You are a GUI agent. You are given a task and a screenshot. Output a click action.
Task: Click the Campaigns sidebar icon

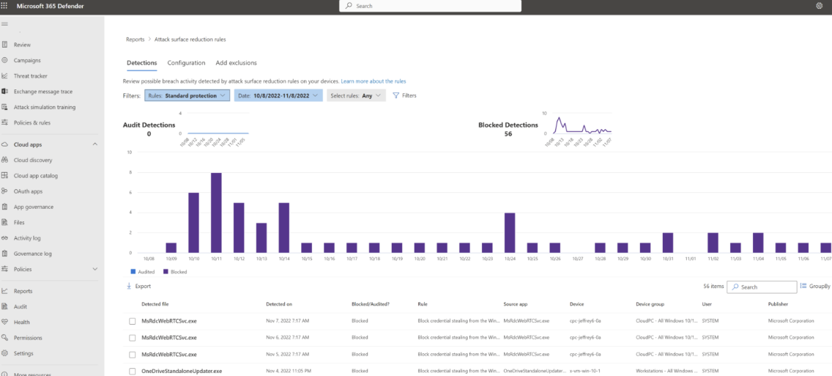point(4,60)
